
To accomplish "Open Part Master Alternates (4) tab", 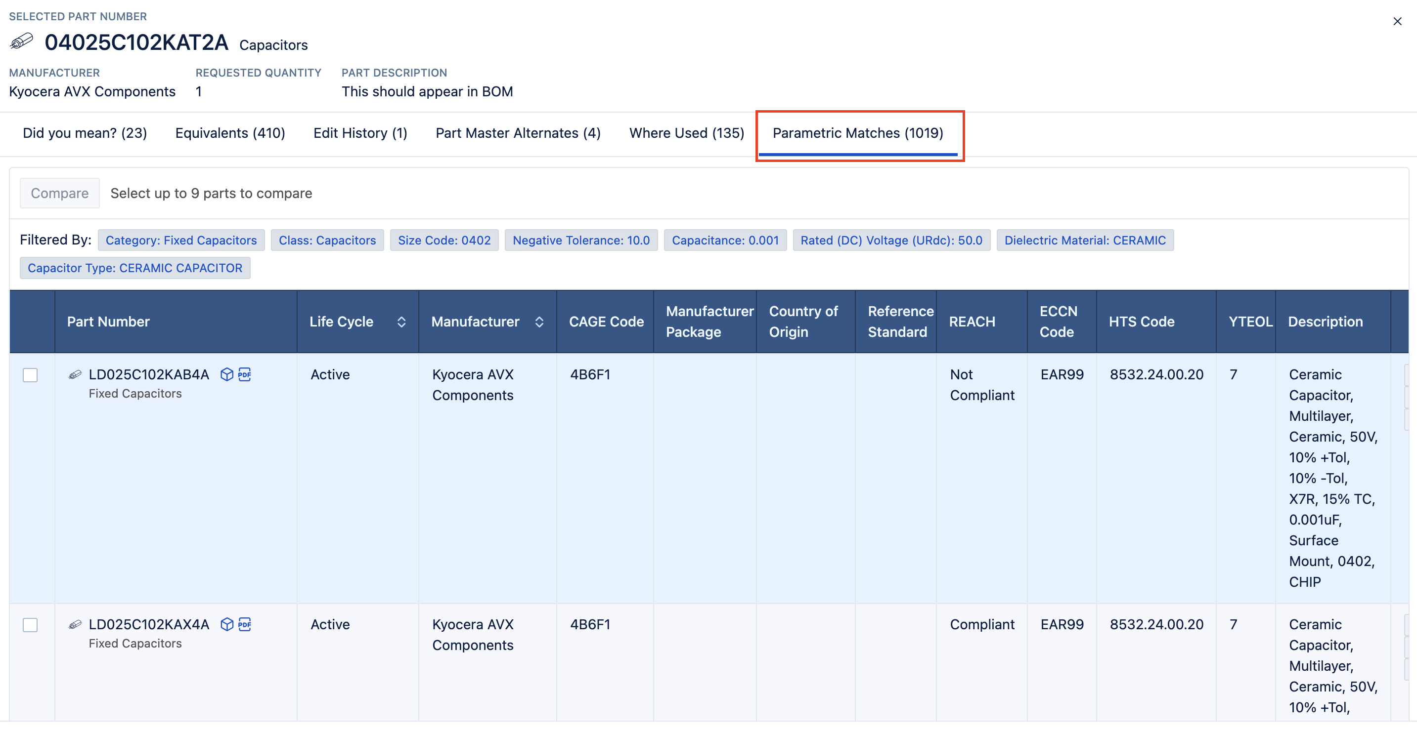I will click(x=518, y=133).
